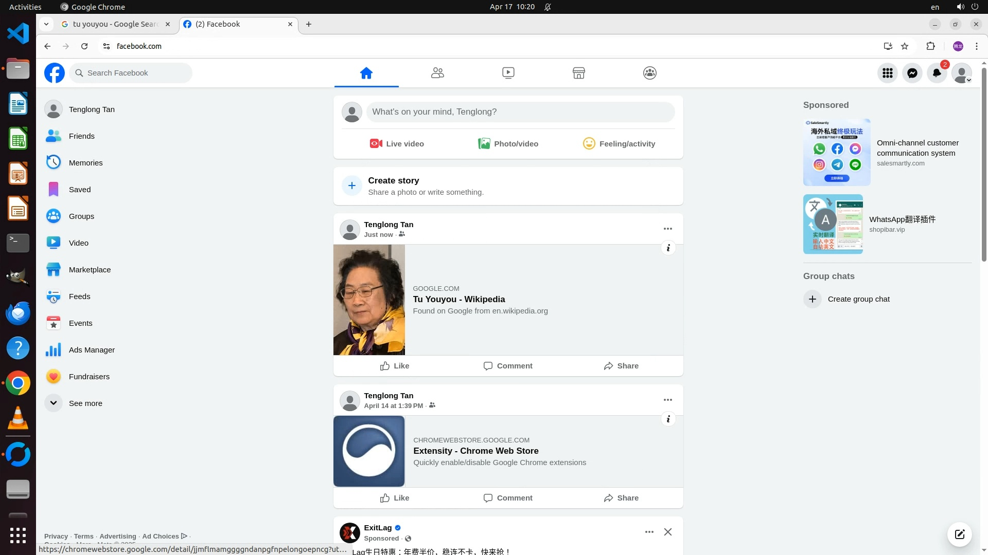The height and width of the screenshot is (555, 988).
Task: Like the Extensity Chrome Web Store post
Action: pyautogui.click(x=395, y=498)
